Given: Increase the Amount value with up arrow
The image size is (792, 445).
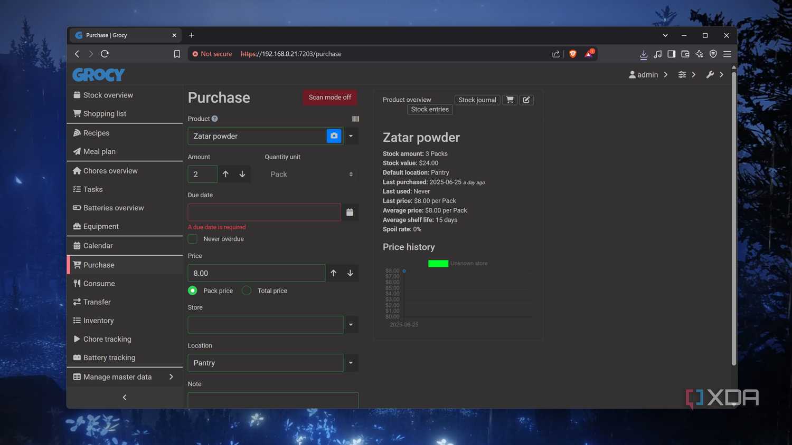Looking at the screenshot, I should (225, 174).
